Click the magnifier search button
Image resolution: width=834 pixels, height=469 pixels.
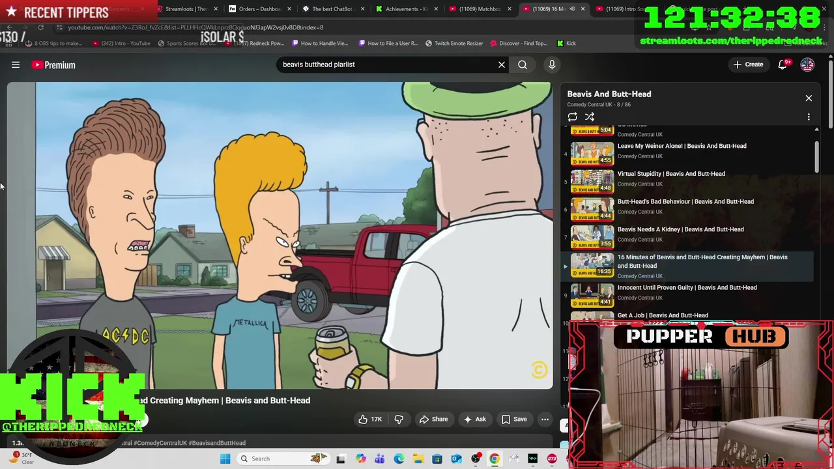pyautogui.click(x=523, y=64)
